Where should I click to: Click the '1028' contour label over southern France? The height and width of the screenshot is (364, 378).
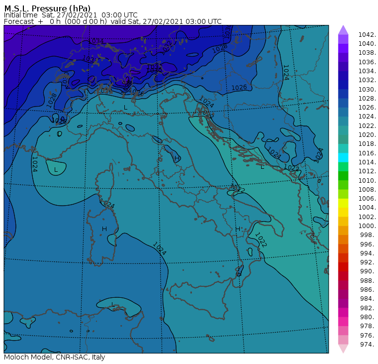point(52,101)
